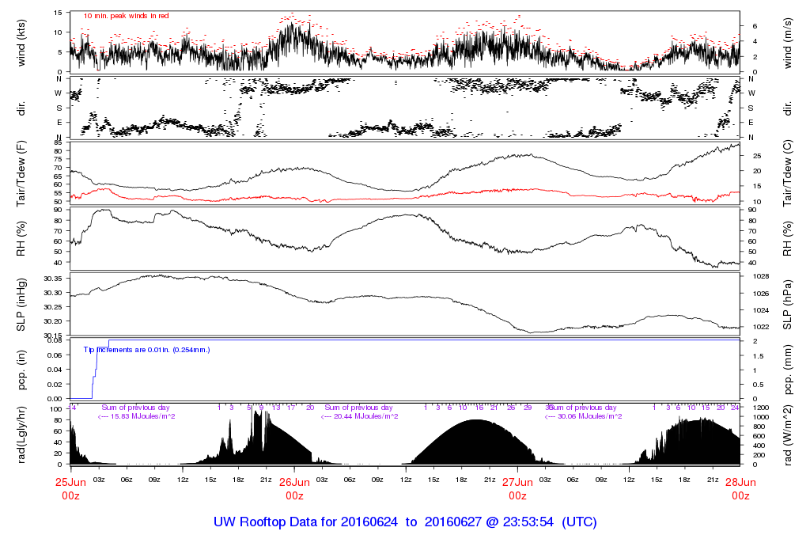Select the 28Jun 00z date marker
The image size is (810, 554).
[x=740, y=488]
